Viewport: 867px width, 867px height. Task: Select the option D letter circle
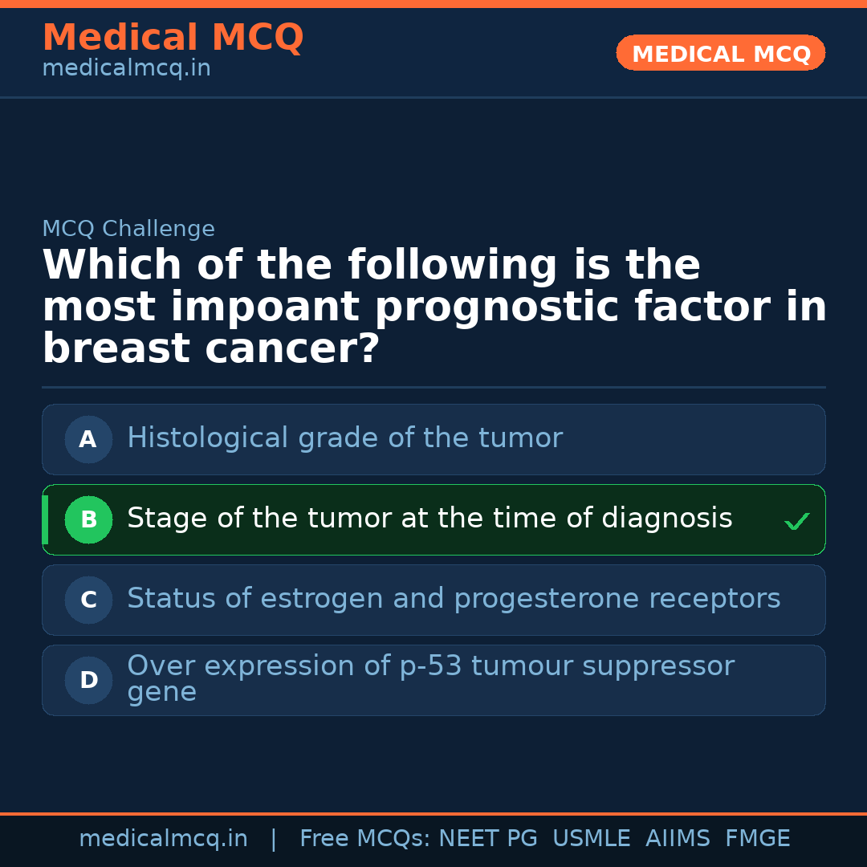click(88, 680)
